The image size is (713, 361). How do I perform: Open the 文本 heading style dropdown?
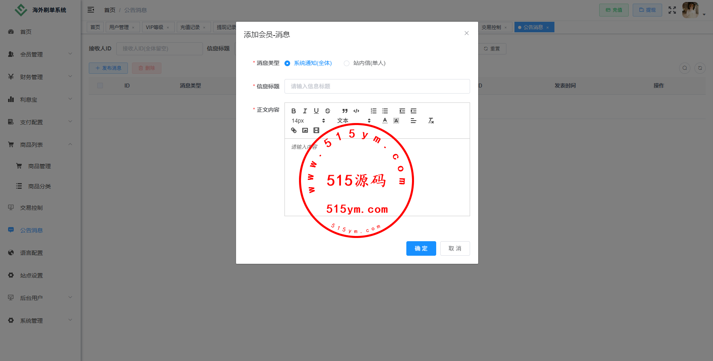tap(353, 121)
